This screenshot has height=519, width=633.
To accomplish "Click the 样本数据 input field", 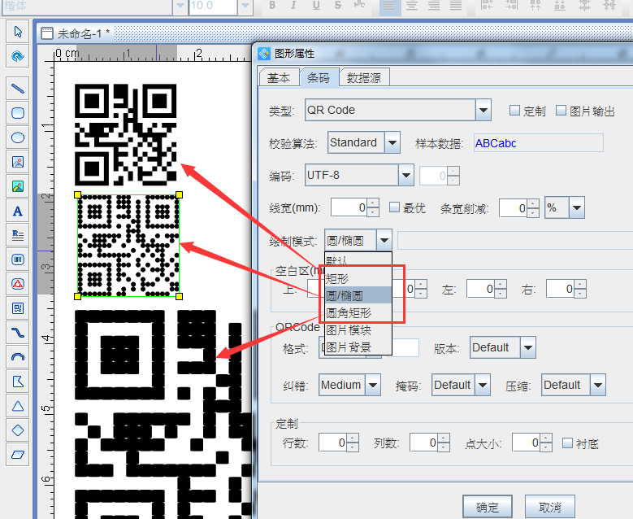I will tap(538, 143).
